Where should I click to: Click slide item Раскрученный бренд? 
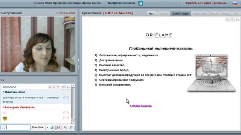(114, 70)
